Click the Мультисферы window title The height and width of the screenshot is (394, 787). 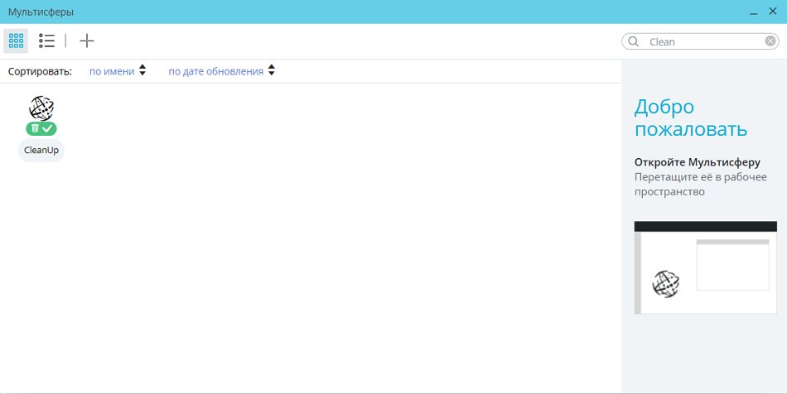41,12
